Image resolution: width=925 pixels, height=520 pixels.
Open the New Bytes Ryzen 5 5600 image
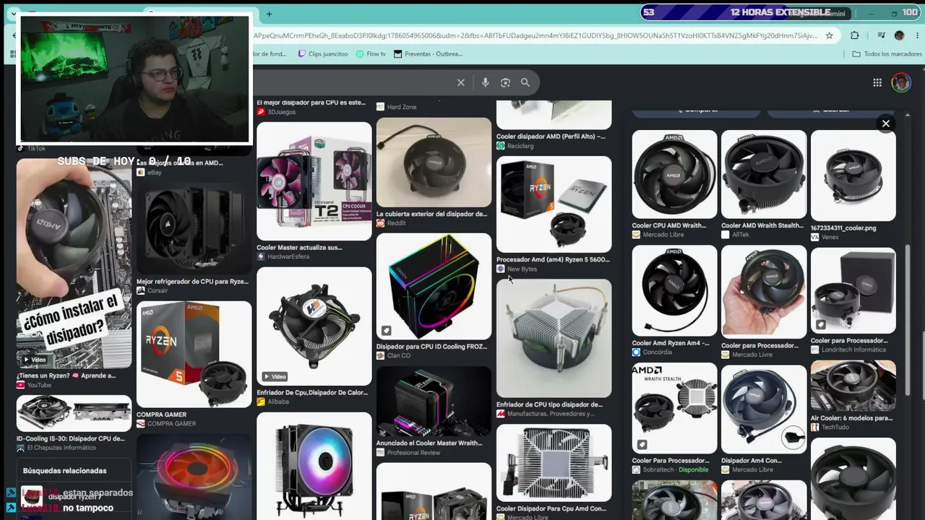554,204
